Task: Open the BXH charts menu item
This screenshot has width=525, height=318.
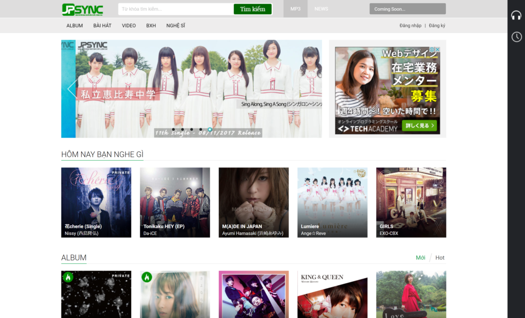Action: (151, 26)
